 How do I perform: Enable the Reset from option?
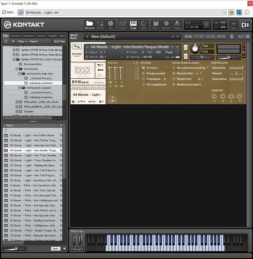point(174,79)
